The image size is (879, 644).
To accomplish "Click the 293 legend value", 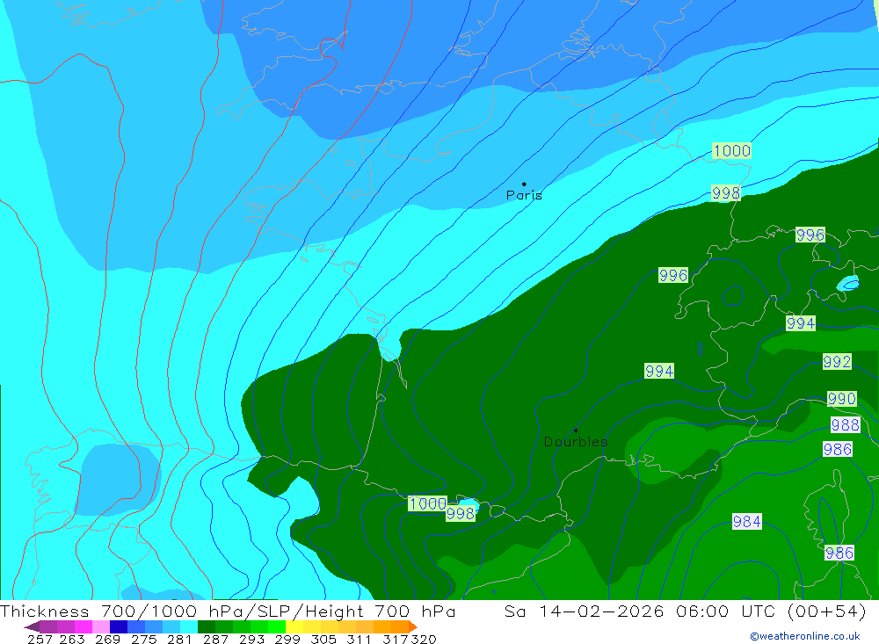I will tap(251, 639).
